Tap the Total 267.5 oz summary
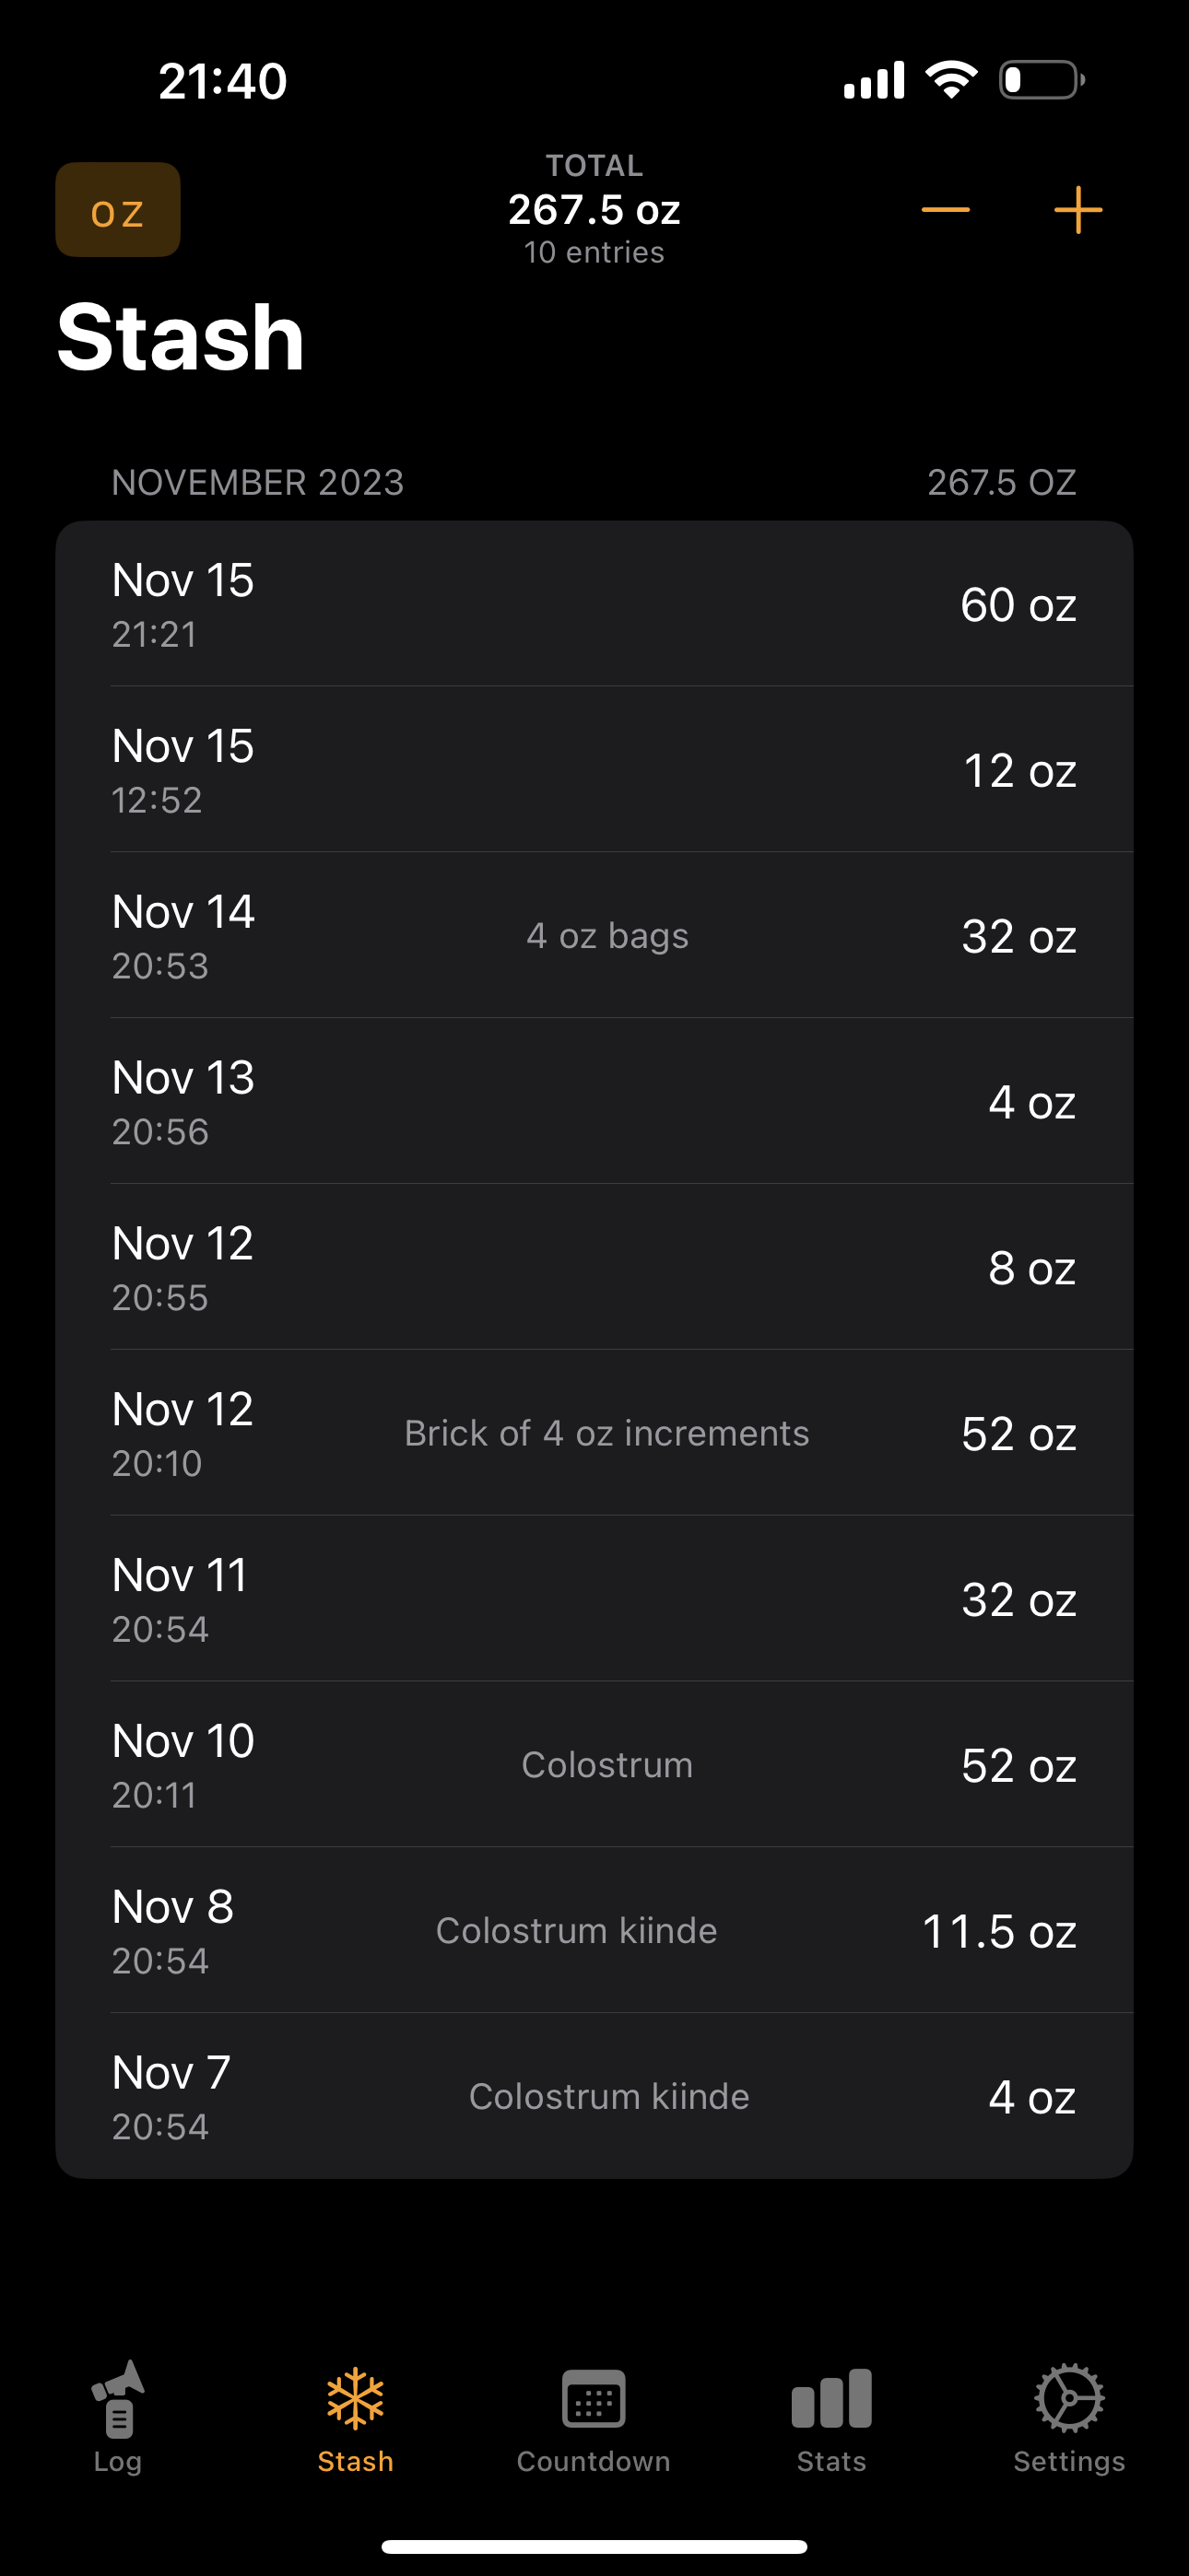Screen dimensions: 1189x2576 pyautogui.click(x=594, y=210)
